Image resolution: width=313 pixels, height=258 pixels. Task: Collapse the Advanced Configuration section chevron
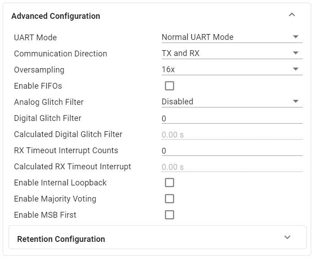pyautogui.click(x=292, y=15)
